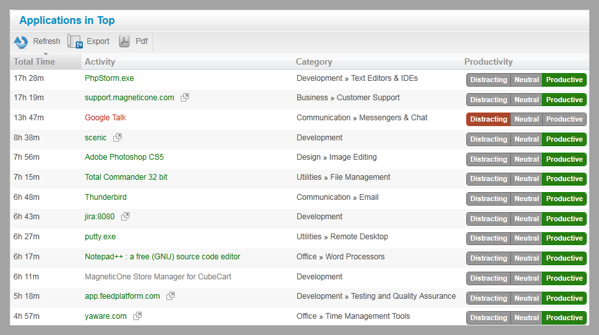
Task: Click Design » Image Editing category
Action: (x=337, y=157)
